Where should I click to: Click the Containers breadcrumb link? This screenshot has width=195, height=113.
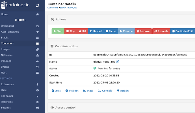tap(53, 8)
